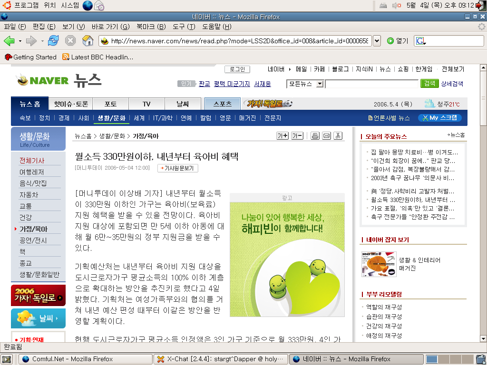Open 역할의 재구성 link

pos(384,307)
